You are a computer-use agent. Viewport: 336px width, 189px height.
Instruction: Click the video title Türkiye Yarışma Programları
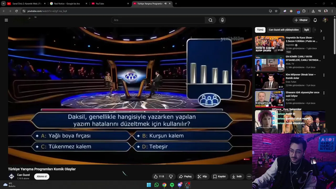pyautogui.click(x=42, y=169)
